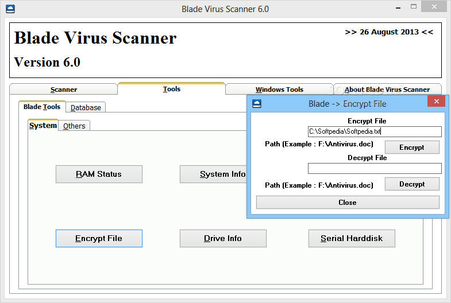The image size is (451, 303).
Task: Click the '>> 26 August 2013 <<' date text
Action: point(389,32)
